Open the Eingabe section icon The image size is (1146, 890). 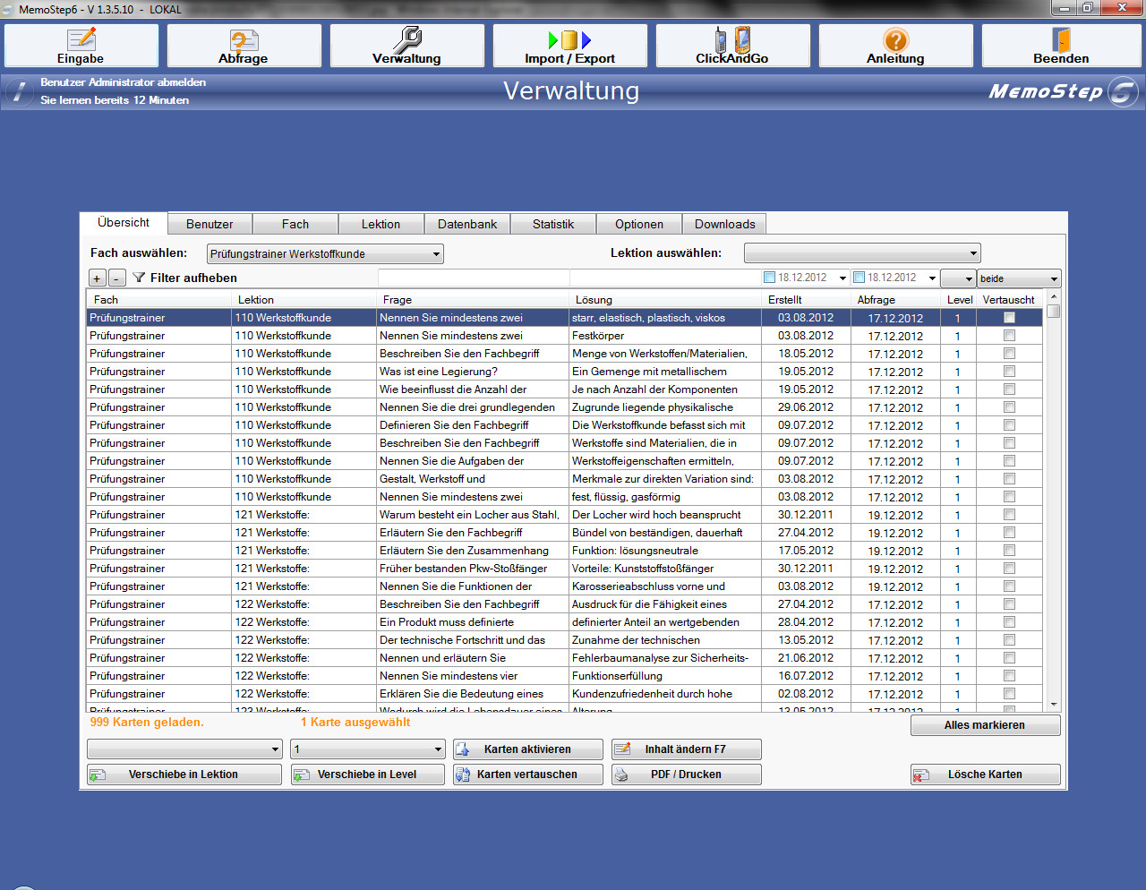[x=81, y=39]
